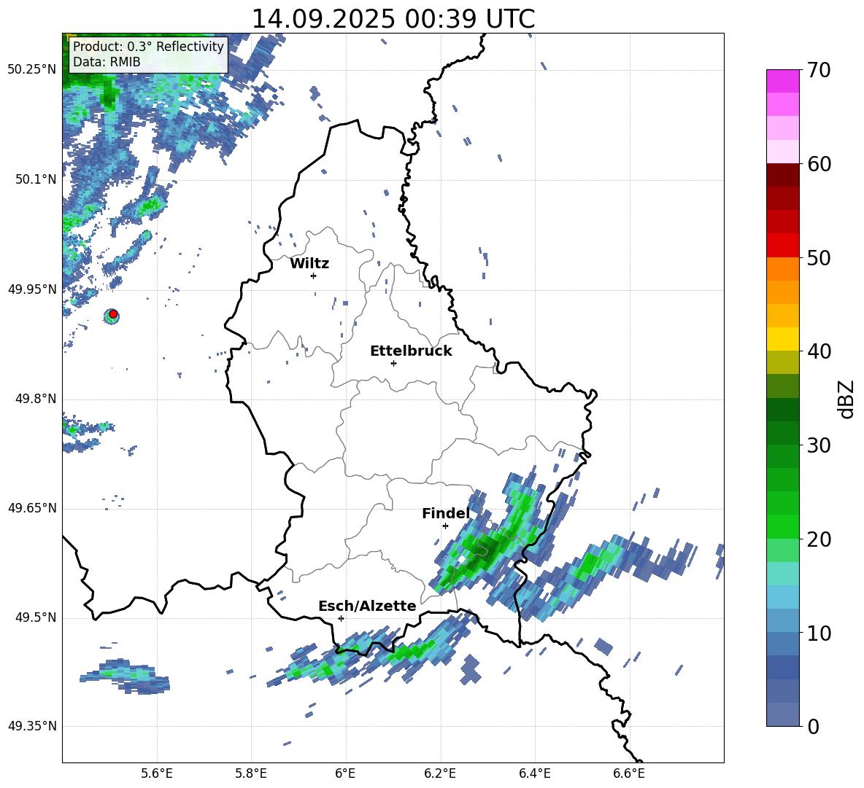The height and width of the screenshot is (788, 864).
Task: Click the 6.2°E longitude label
Action: pyautogui.click(x=440, y=773)
